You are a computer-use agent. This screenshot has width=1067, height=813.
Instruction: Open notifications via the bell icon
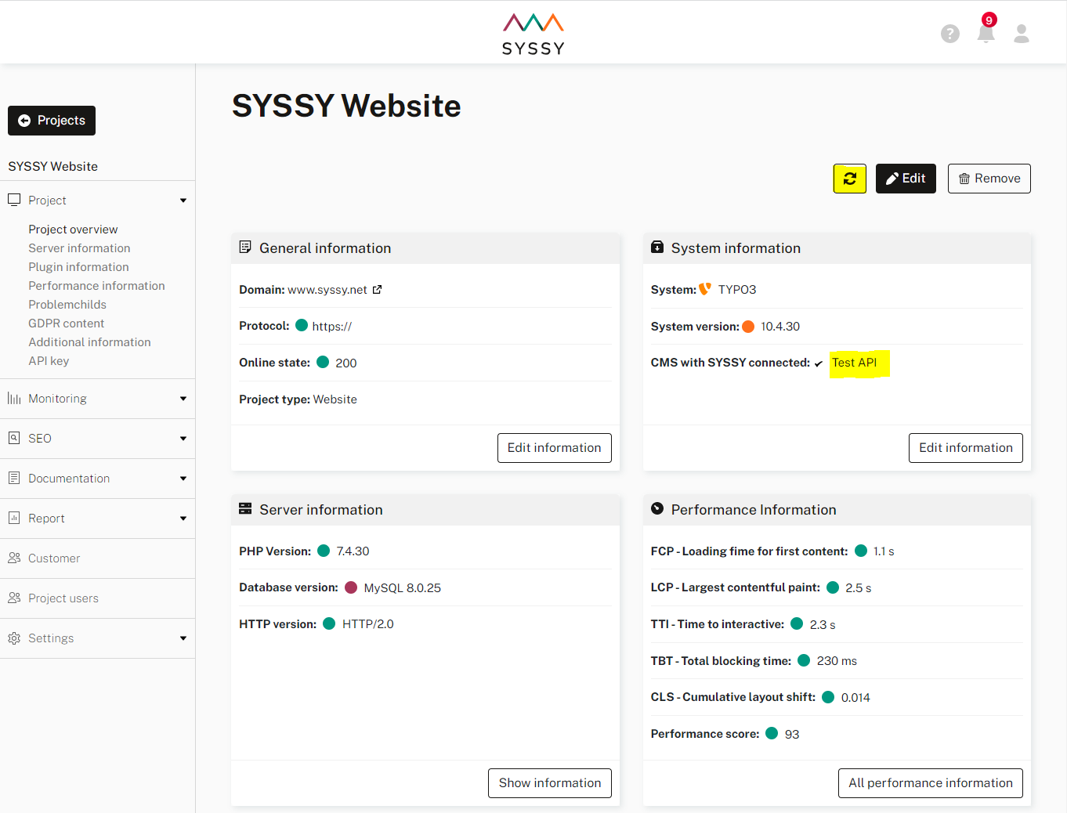point(986,34)
